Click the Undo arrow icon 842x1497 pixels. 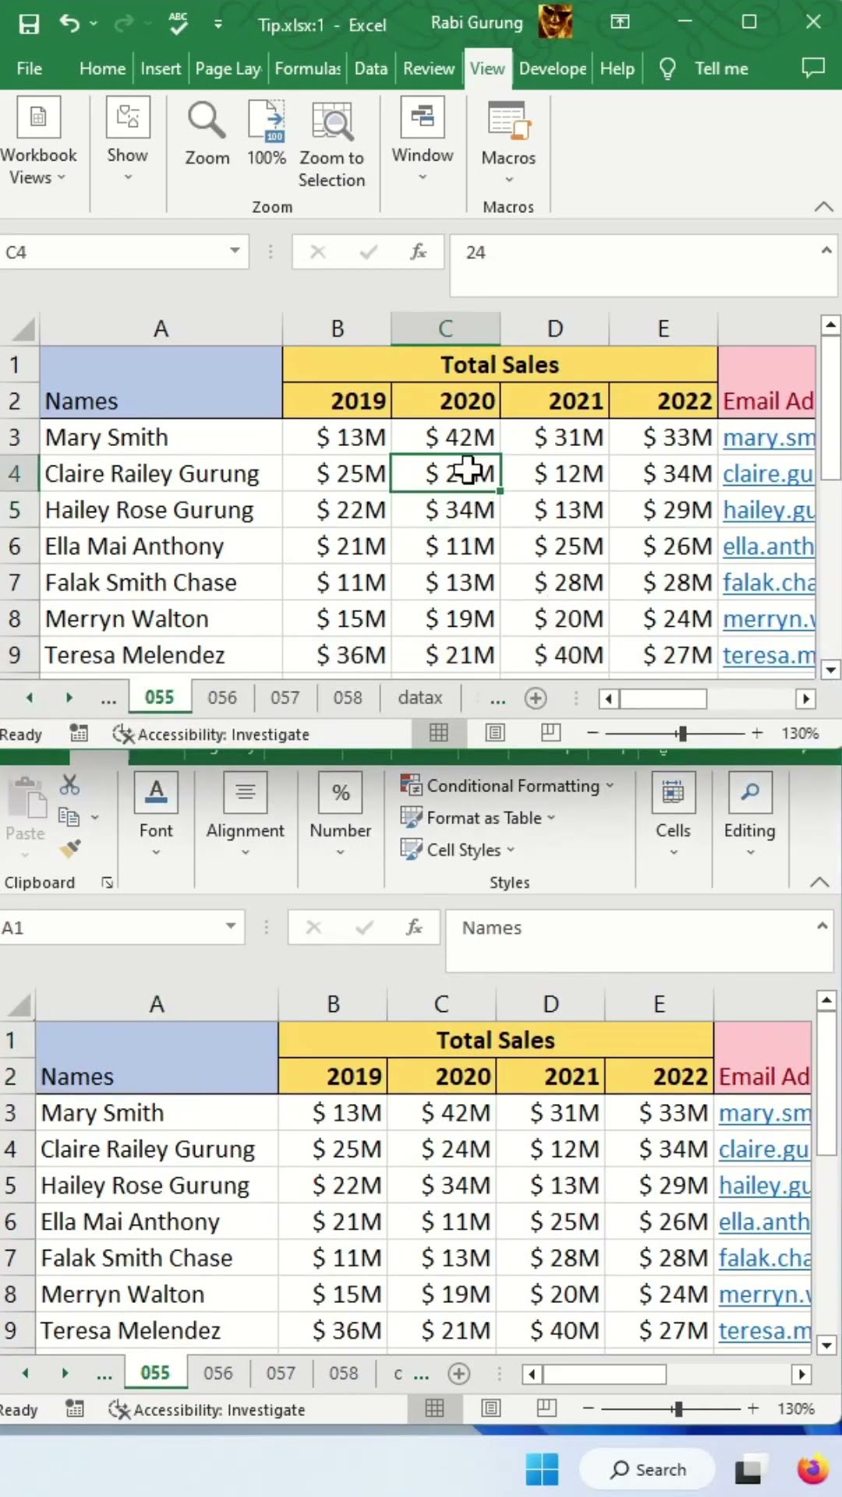pos(70,24)
